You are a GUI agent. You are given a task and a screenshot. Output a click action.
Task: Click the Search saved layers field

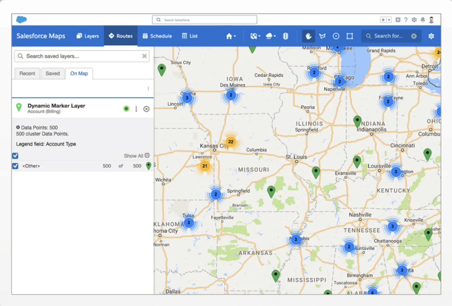(82, 56)
